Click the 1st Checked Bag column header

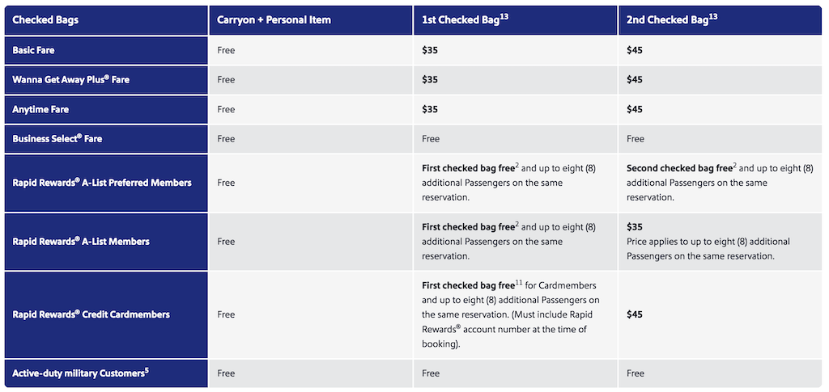pyautogui.click(x=515, y=20)
